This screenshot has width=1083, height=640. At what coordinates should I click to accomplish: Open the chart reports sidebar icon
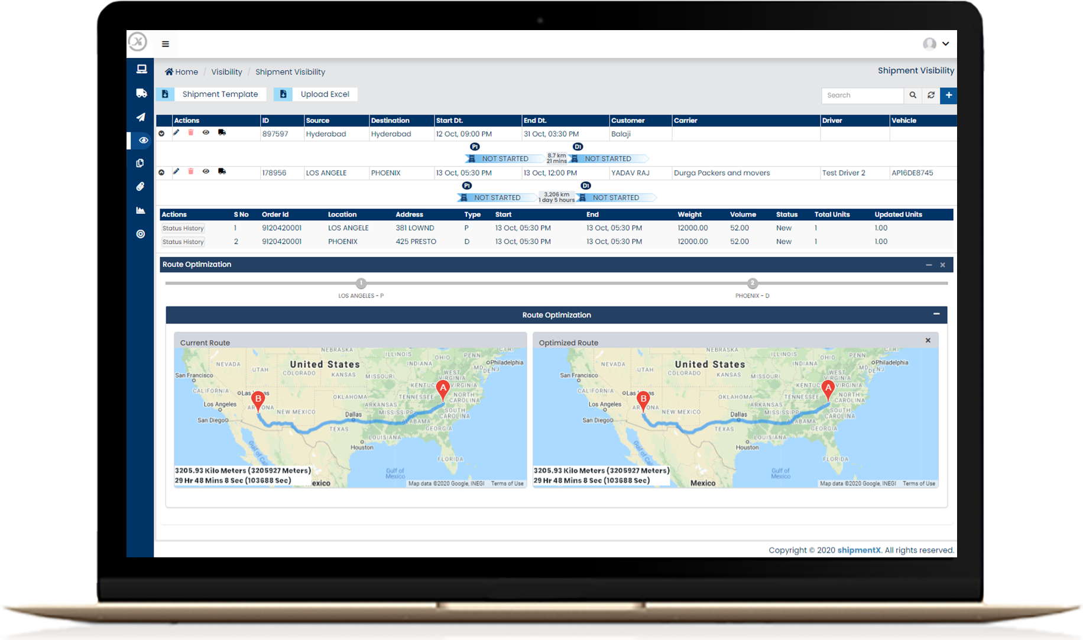coord(140,210)
